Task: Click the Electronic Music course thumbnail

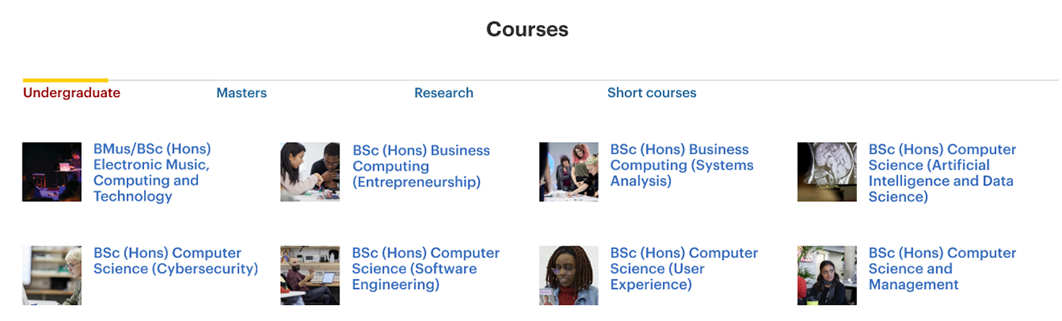Action: click(52, 172)
